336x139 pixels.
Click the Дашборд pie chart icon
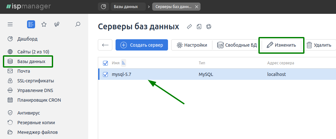pos(10,39)
